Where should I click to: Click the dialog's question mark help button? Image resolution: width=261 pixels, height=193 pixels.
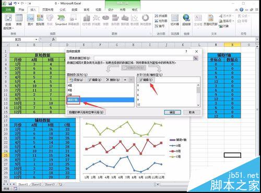click(x=186, y=52)
